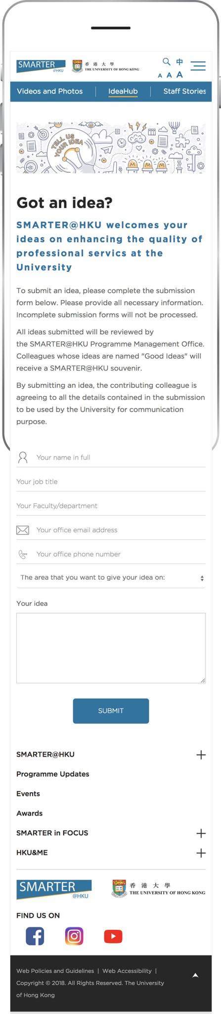Expand the SMARTER in FOCUS section

(x=201, y=833)
